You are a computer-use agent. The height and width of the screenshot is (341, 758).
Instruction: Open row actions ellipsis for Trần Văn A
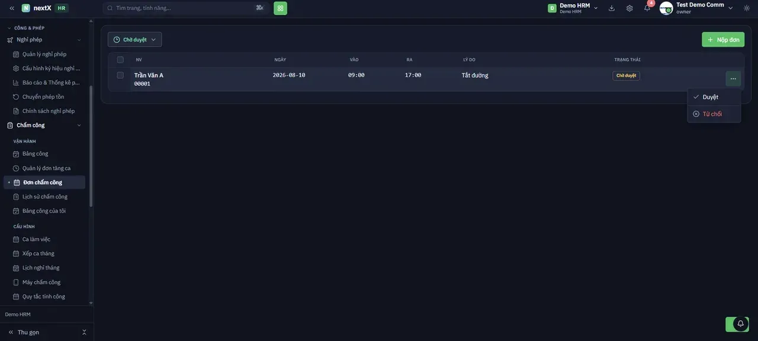point(733,79)
